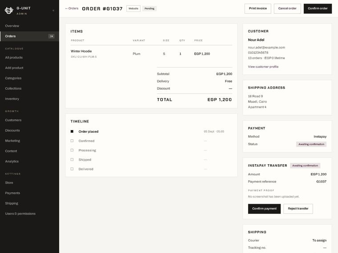Open the Discounts section

[x=12, y=130]
